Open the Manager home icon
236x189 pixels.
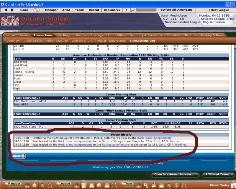point(27,185)
